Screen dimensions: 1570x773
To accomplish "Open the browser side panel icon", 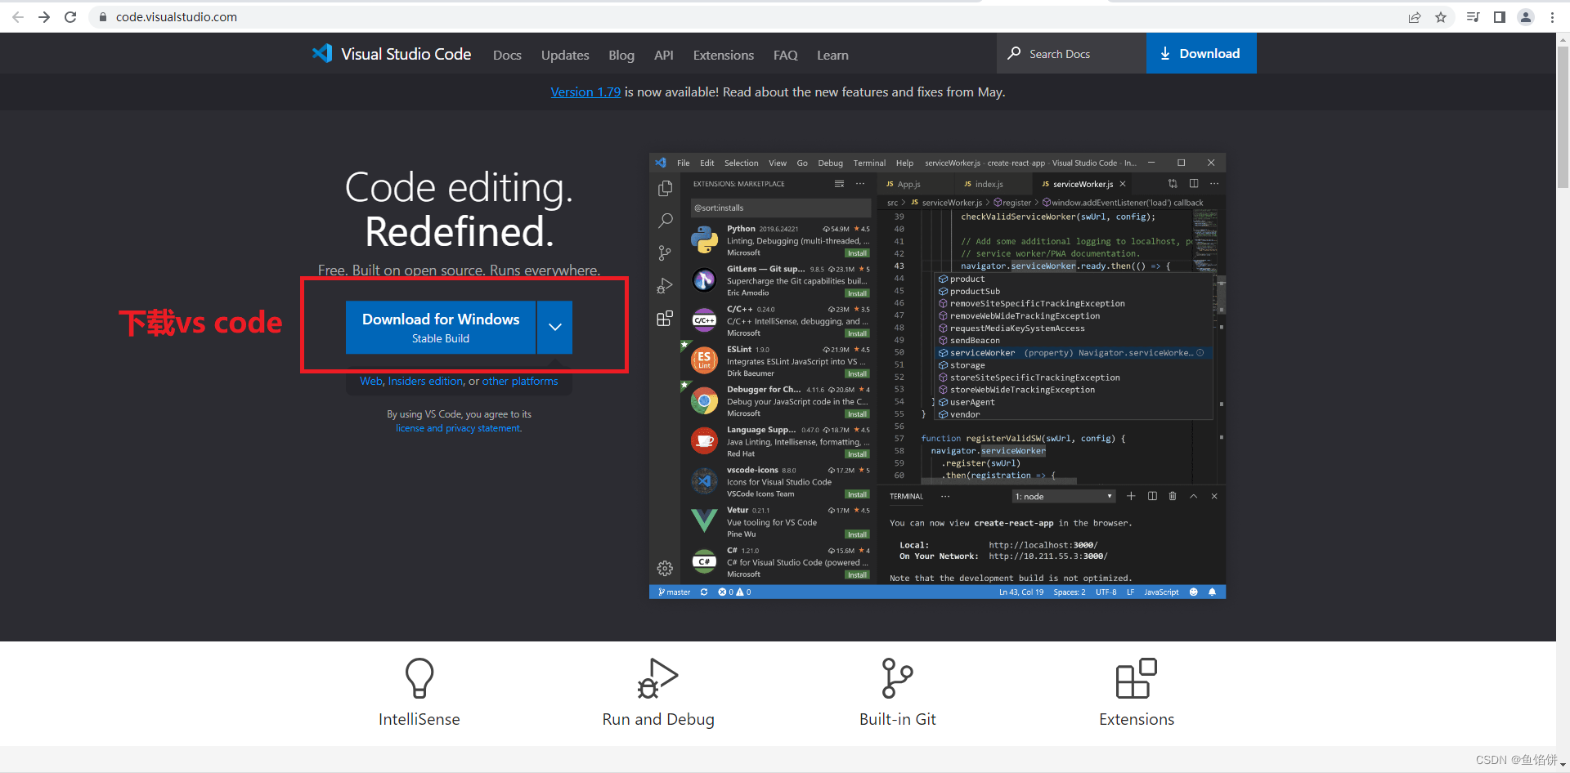I will coord(1500,17).
